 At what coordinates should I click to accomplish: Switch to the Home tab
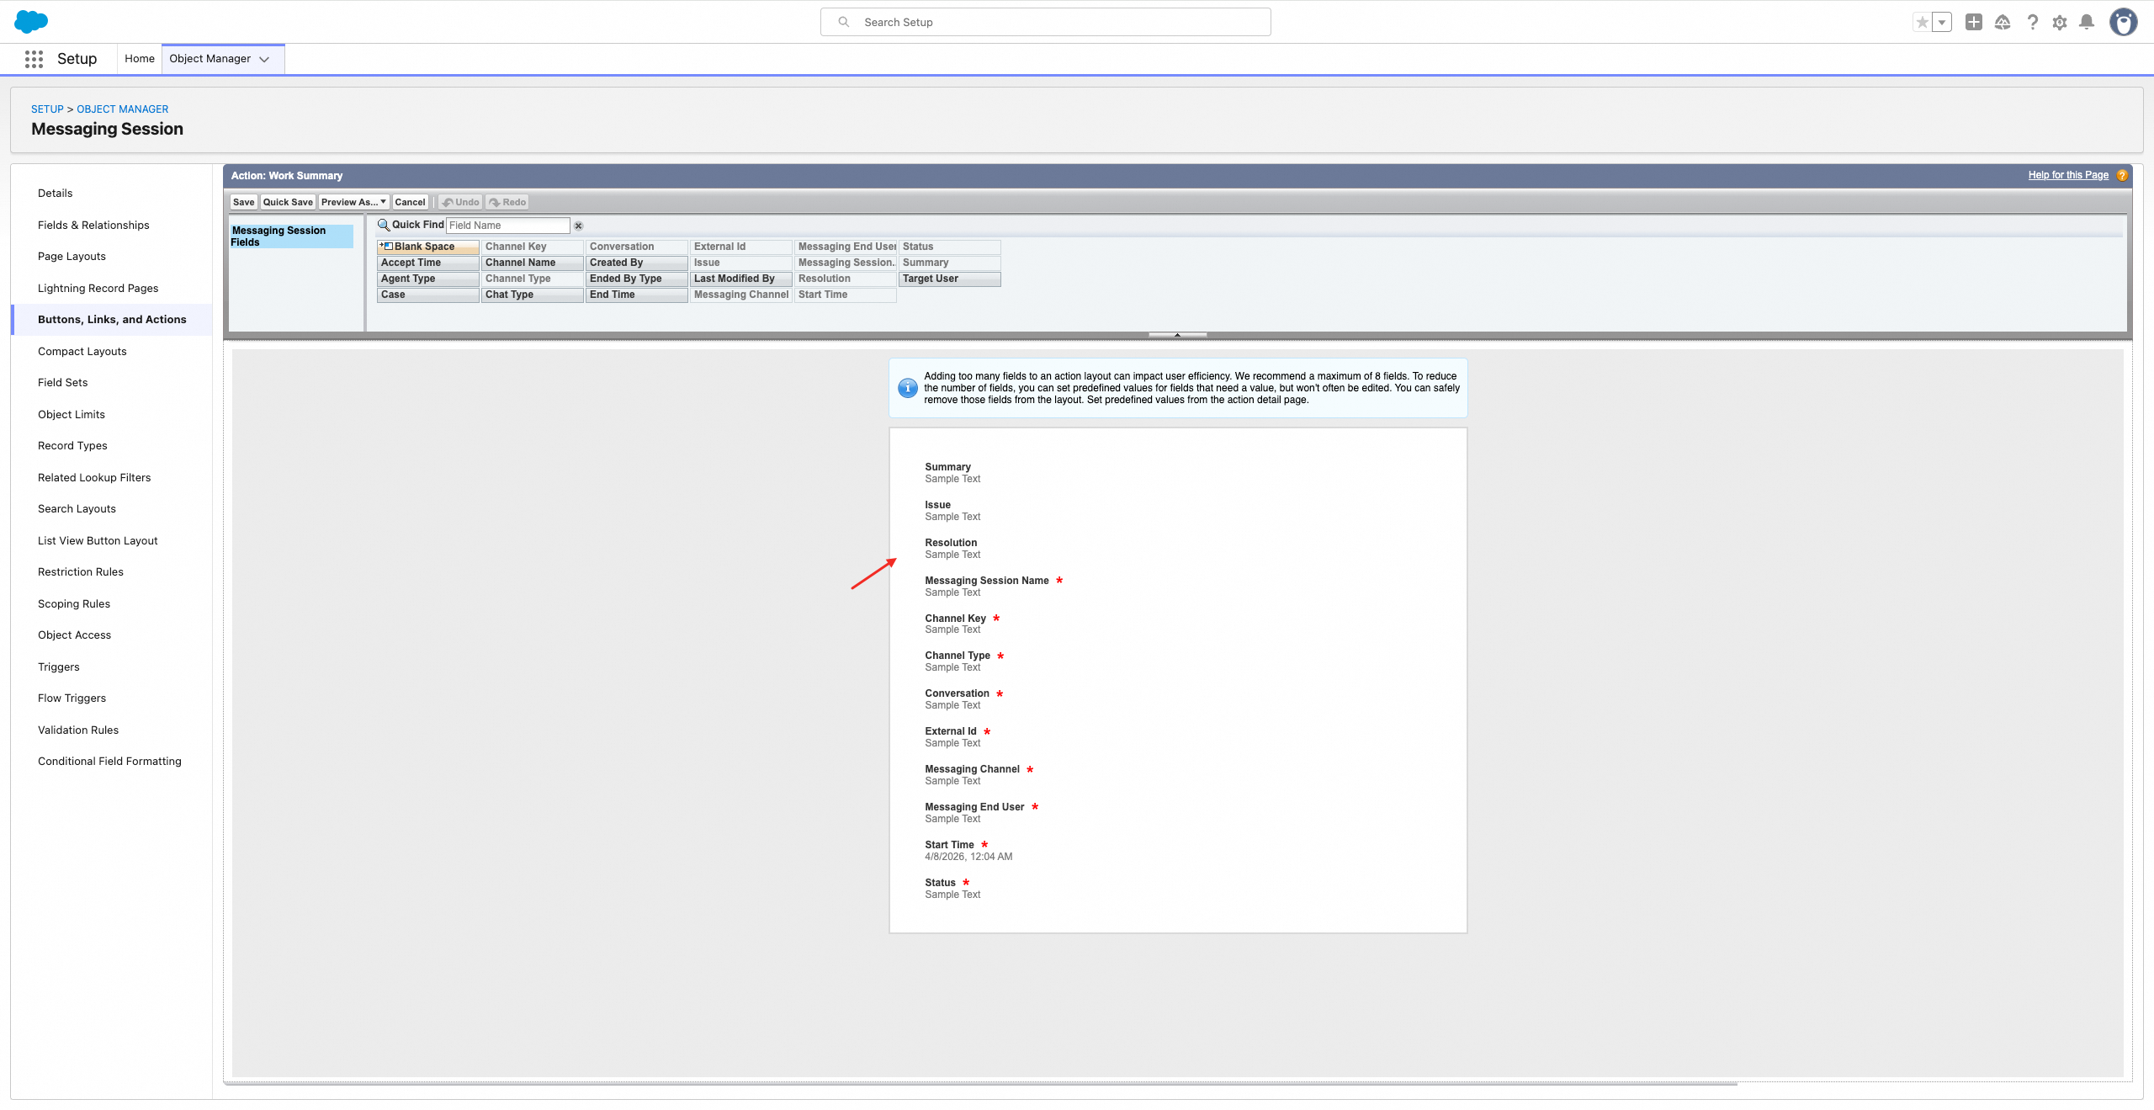pyautogui.click(x=140, y=59)
